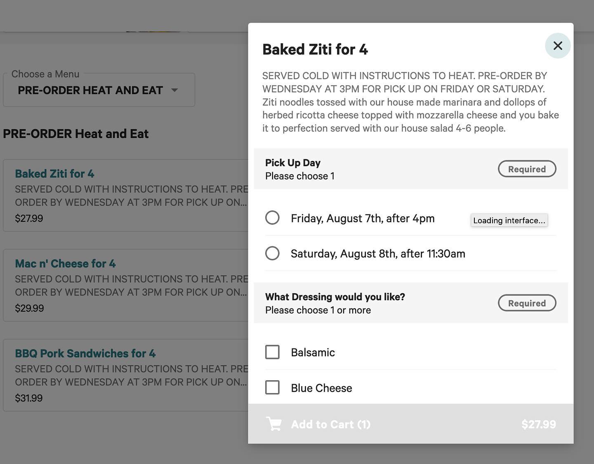The image size is (594, 464).
Task: Click Add to Cart button
Action: coord(331,424)
